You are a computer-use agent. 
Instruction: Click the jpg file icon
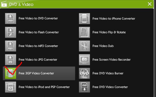pos(11,60)
